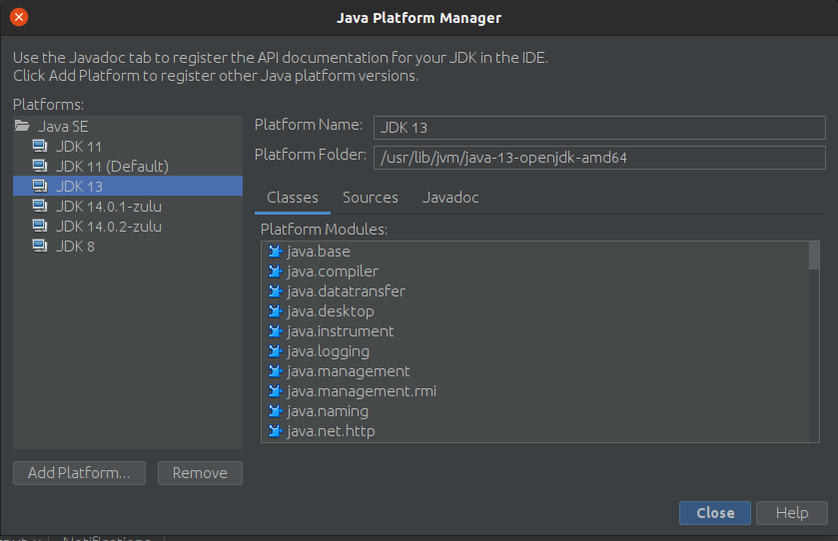
Task: Click the JDK 14.0.1-zulu platform icon
Action: (x=40, y=207)
